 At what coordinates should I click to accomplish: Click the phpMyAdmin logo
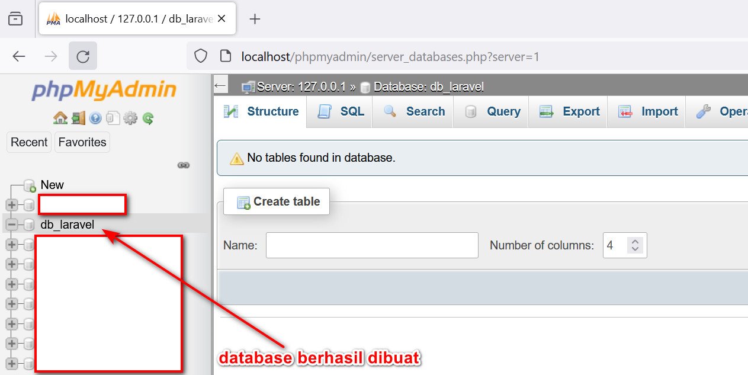click(104, 90)
